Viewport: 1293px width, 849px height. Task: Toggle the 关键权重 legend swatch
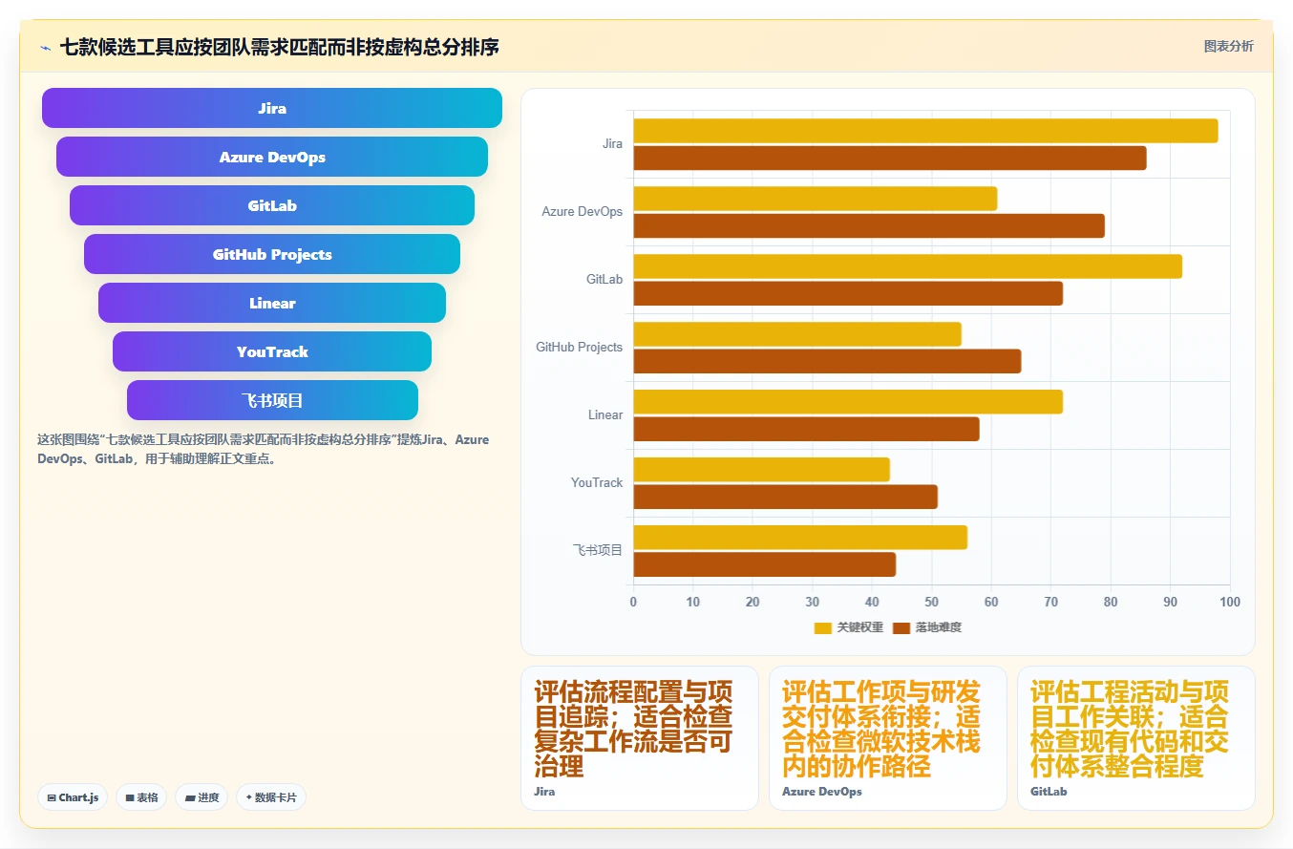click(x=823, y=627)
